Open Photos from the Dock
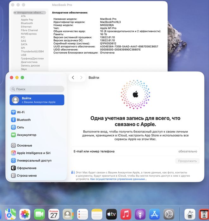This screenshot has height=221, width=209. click(x=25, y=214)
